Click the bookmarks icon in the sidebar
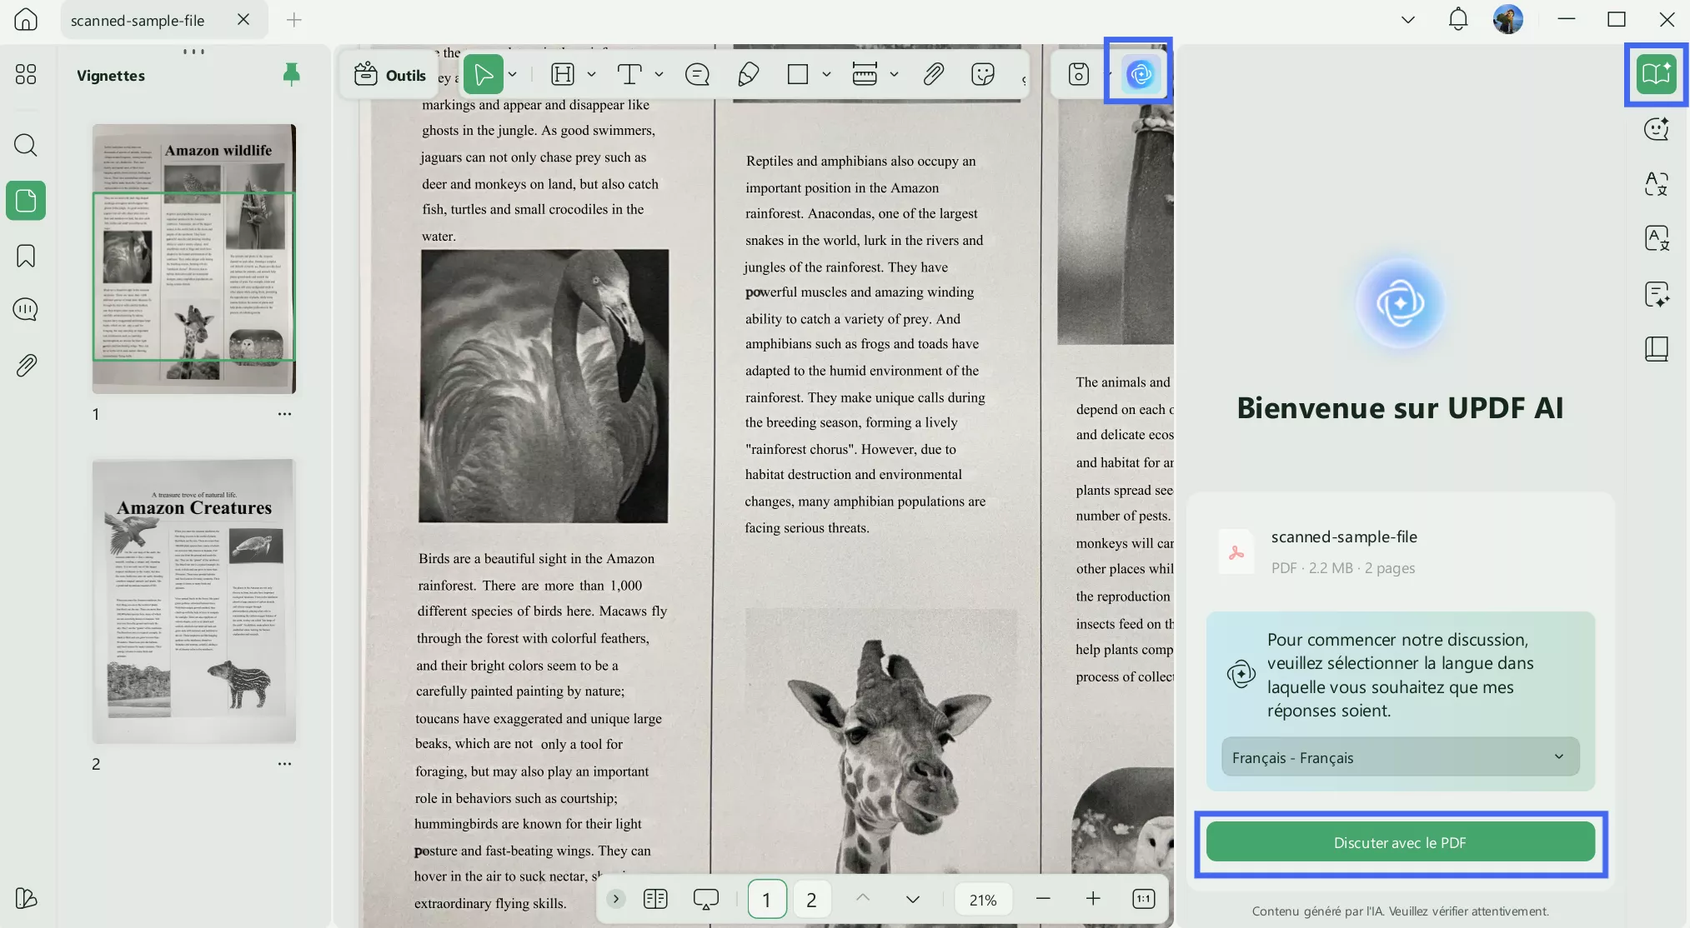The image size is (1690, 928). click(25, 256)
